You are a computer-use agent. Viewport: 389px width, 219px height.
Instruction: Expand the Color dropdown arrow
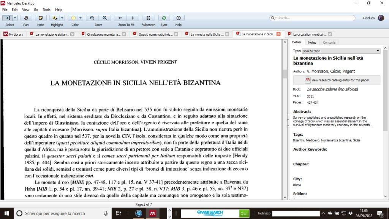[x=81, y=18]
